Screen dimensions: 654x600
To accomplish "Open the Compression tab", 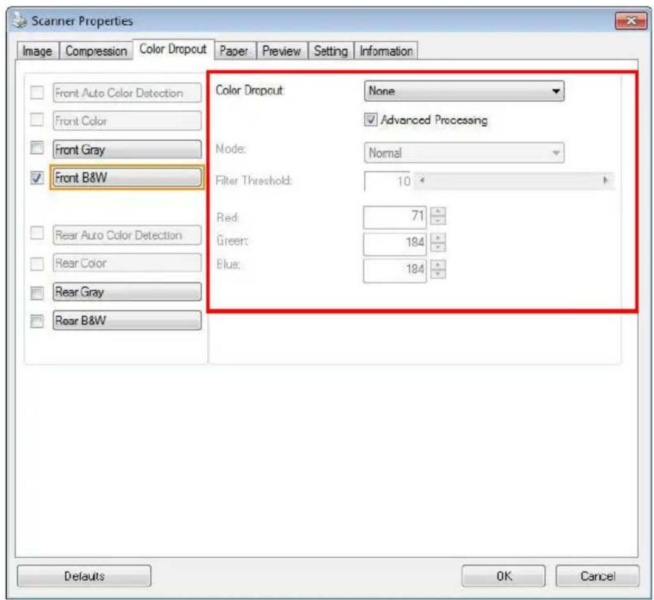I will (96, 51).
